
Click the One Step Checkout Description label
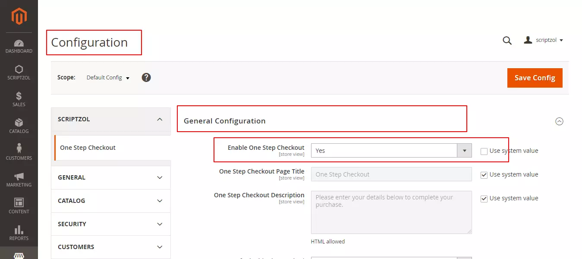259,195
